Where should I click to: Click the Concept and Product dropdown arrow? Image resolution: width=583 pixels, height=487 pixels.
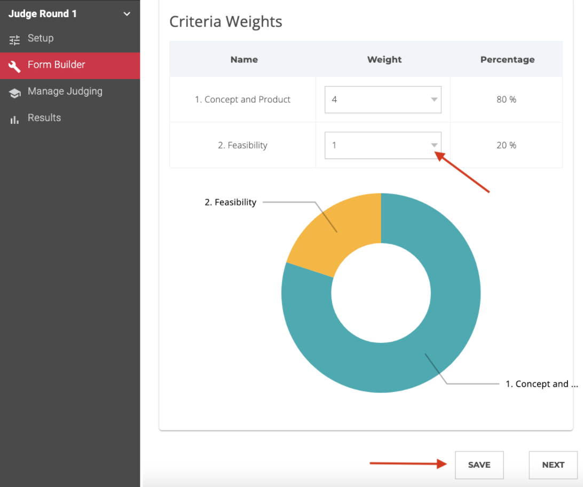[434, 100]
